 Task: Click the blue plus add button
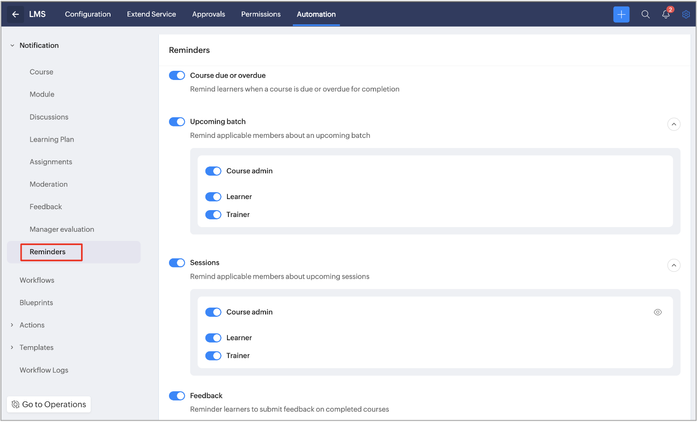coord(621,14)
